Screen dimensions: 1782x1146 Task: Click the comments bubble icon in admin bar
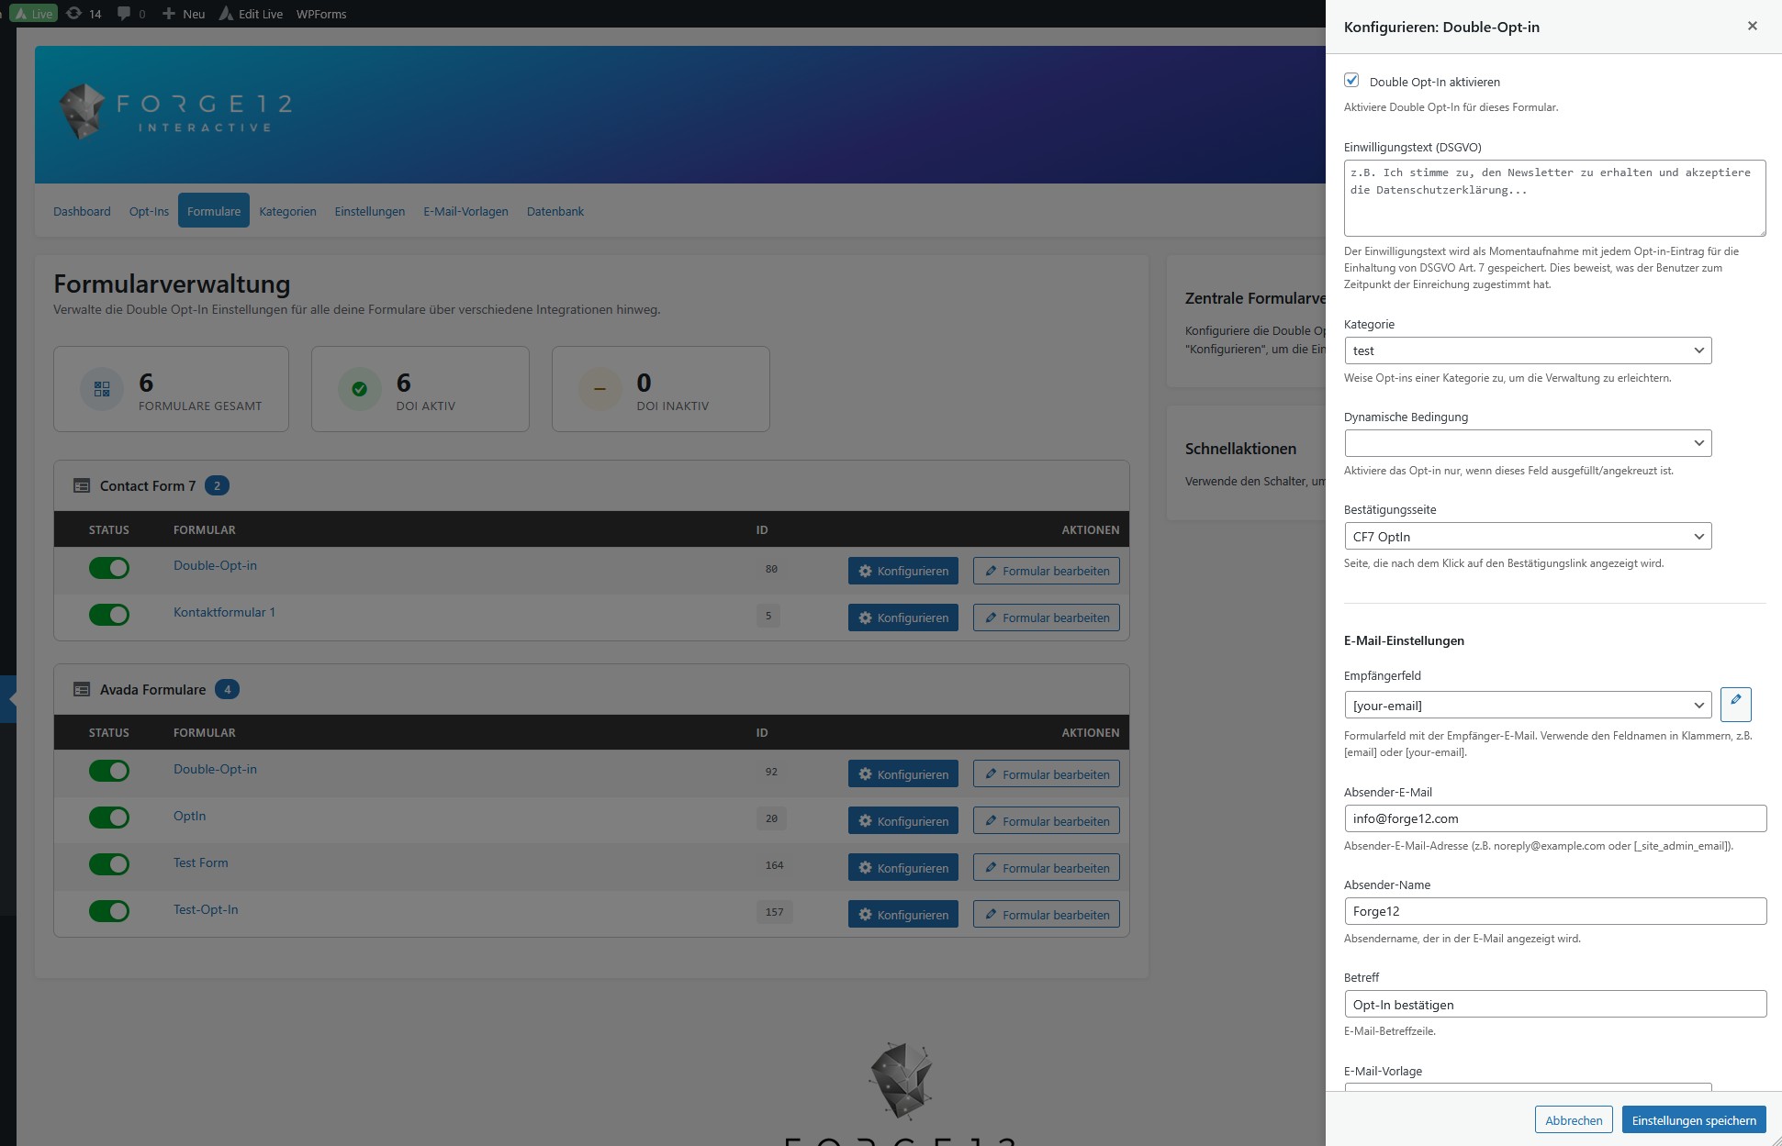pos(124,14)
